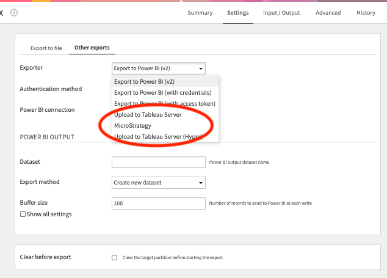Click the Dataset label

(x=30, y=162)
